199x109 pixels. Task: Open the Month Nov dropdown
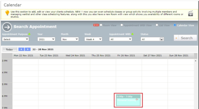(x=70, y=39)
